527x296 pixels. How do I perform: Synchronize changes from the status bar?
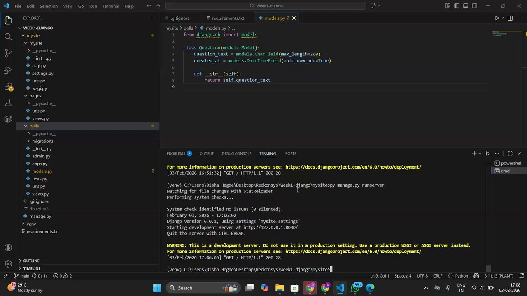(x=40, y=276)
